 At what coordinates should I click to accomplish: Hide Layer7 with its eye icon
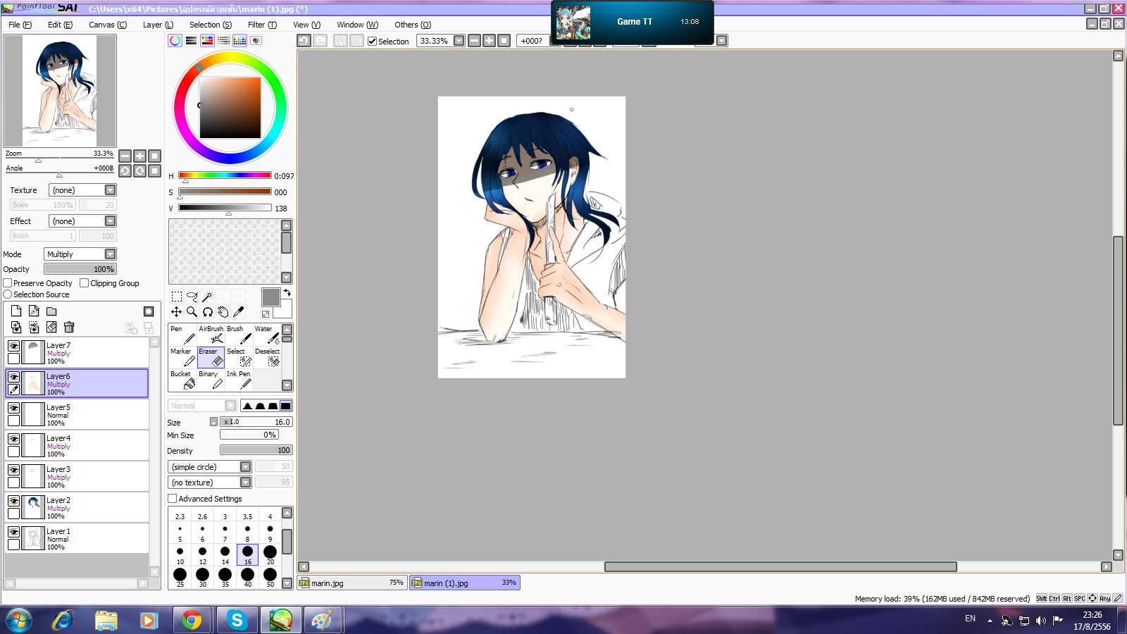[13, 346]
